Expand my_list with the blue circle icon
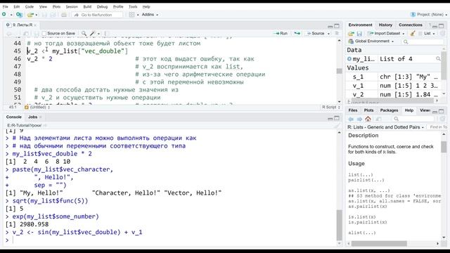The width and height of the screenshot is (450, 253). point(349,59)
